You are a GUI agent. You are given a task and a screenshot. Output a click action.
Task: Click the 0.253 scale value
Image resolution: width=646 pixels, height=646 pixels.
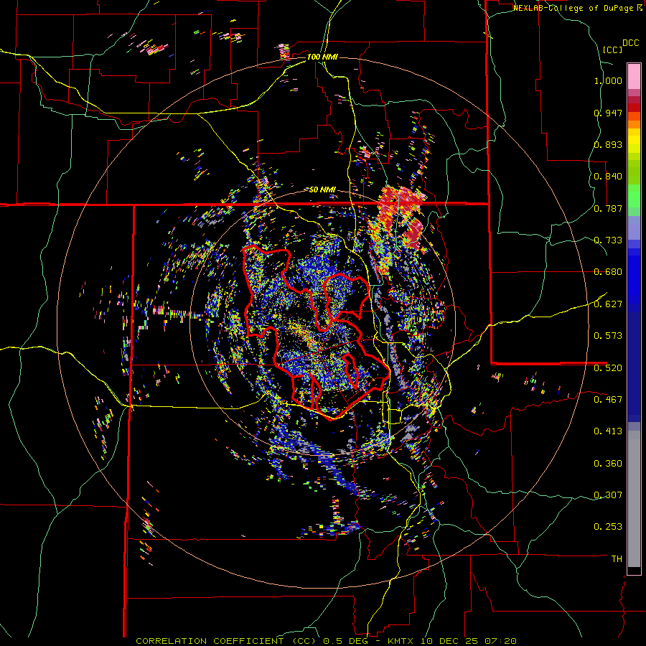[x=608, y=527]
